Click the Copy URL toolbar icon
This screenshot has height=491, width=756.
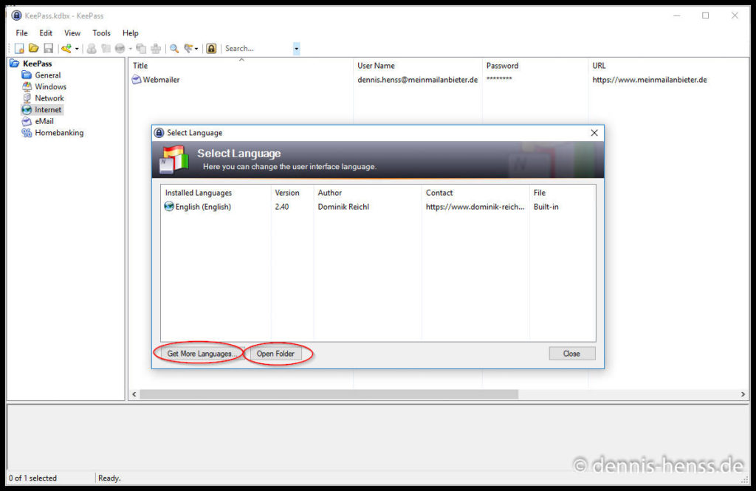pyautogui.click(x=141, y=48)
